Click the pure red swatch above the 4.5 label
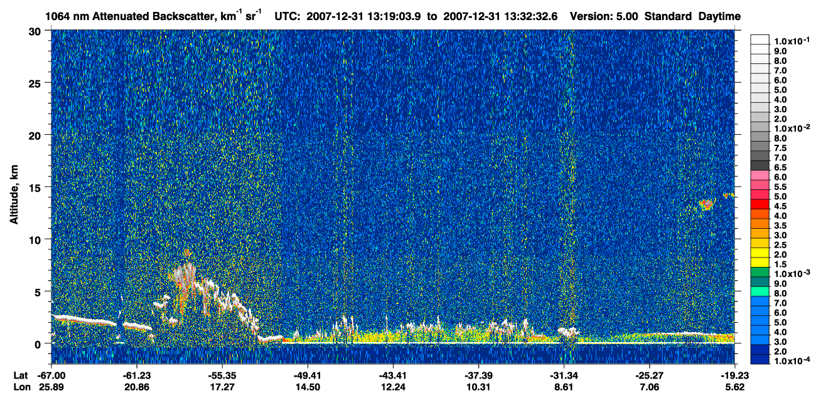The image size is (816, 418). click(x=760, y=206)
